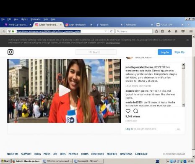Viewport: 195px width, 164px height.
Task: Open the HASHTAGS footer link
Action: click(126, 154)
